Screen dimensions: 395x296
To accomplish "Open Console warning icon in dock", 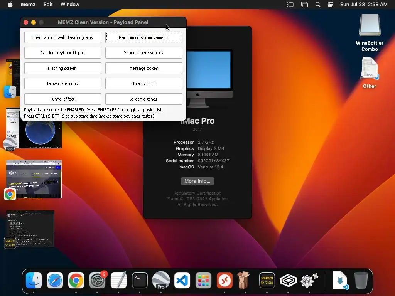I will (x=267, y=280).
